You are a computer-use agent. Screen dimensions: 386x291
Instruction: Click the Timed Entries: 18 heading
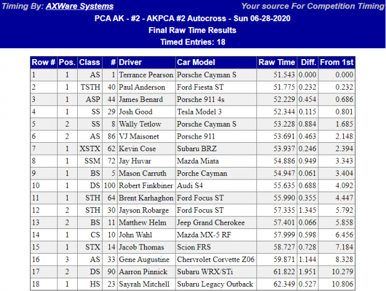tap(193, 42)
